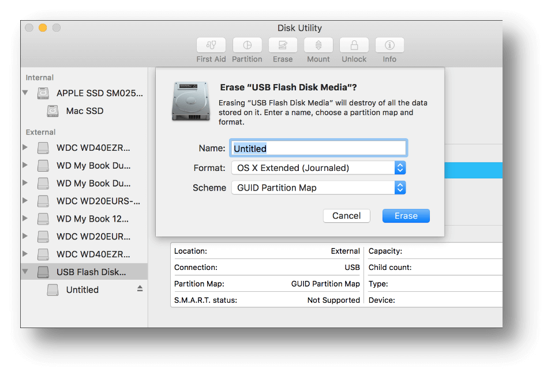The width and height of the screenshot is (551, 377).
Task: Click the First Aid toolbar icon
Action: click(x=211, y=45)
